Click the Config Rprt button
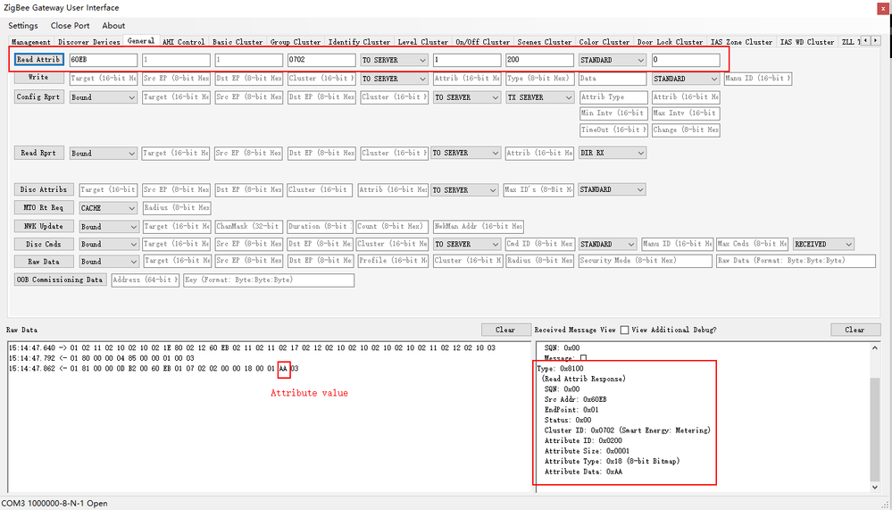The image size is (892, 510). coord(38,97)
